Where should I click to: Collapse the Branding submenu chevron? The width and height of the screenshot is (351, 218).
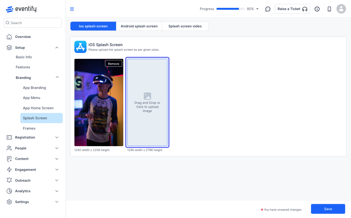[57, 77]
